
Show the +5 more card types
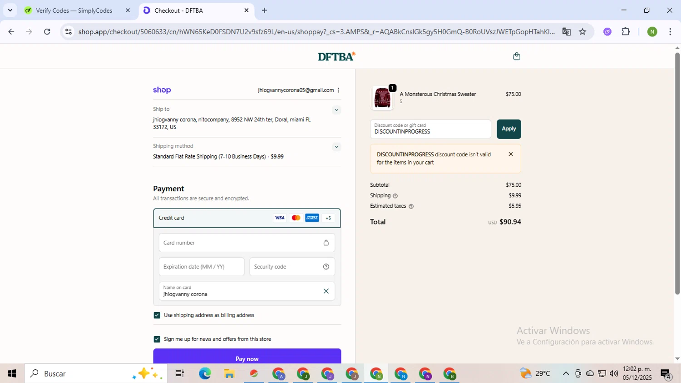(x=328, y=218)
